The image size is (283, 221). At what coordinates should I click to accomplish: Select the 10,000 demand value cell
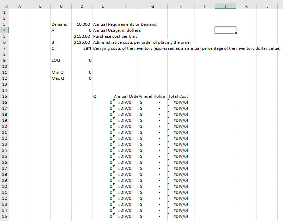click(82, 24)
